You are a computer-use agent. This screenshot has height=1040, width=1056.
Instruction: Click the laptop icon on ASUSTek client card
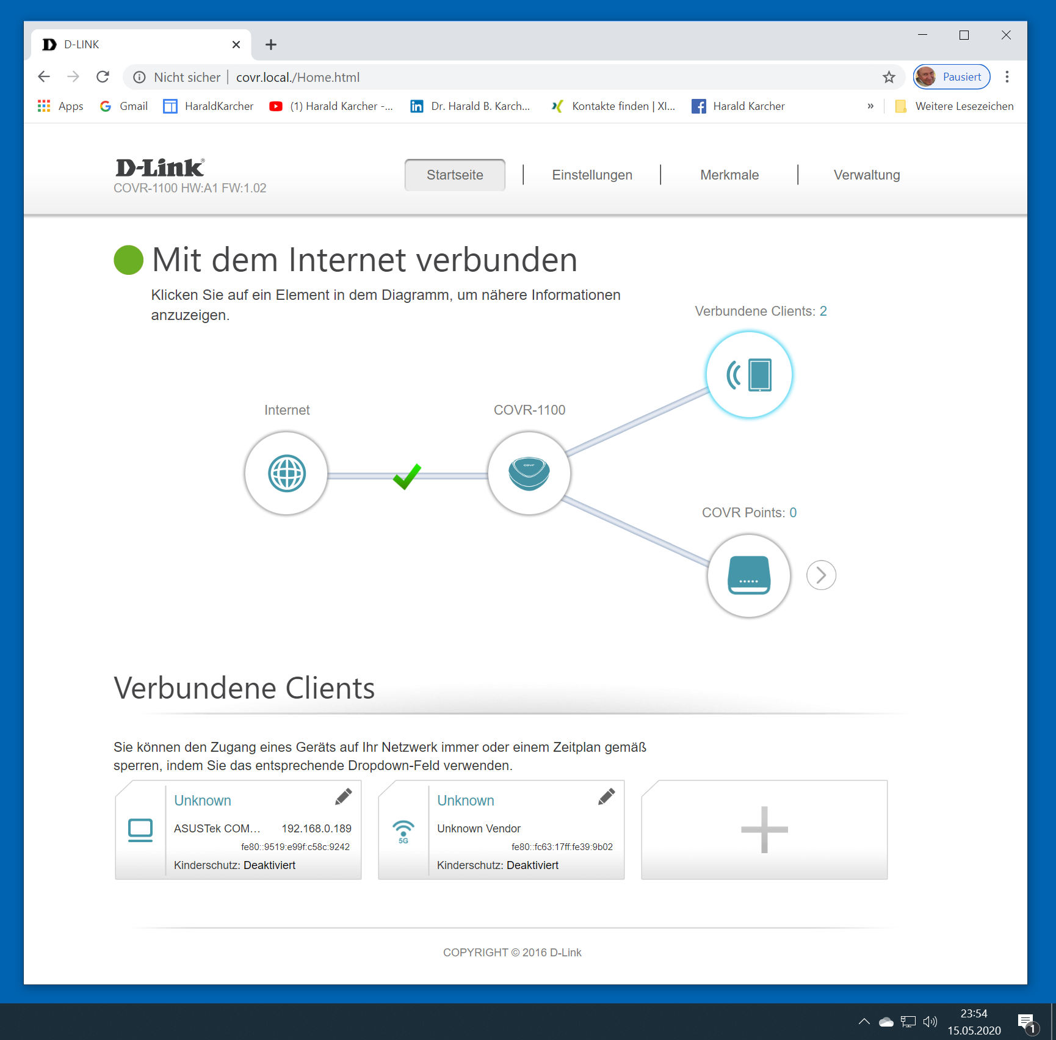click(x=140, y=830)
